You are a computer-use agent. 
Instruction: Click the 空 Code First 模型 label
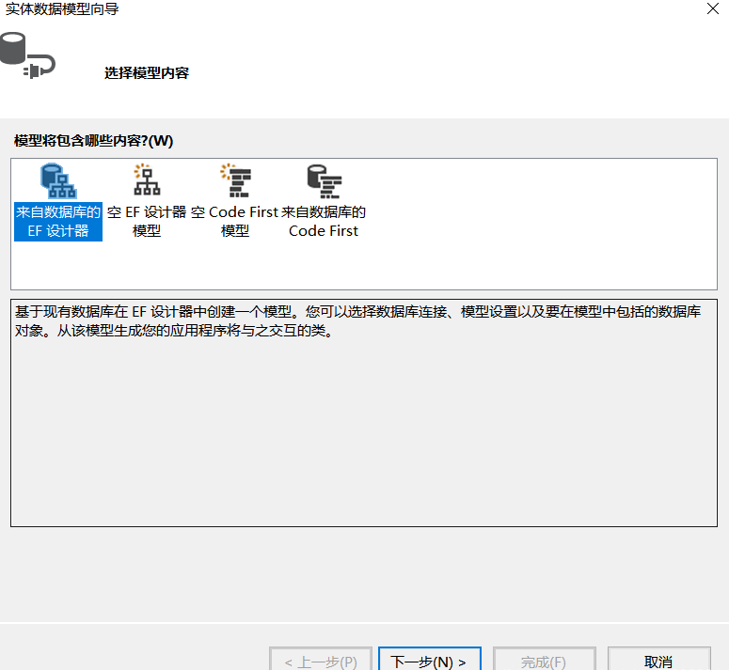click(235, 222)
